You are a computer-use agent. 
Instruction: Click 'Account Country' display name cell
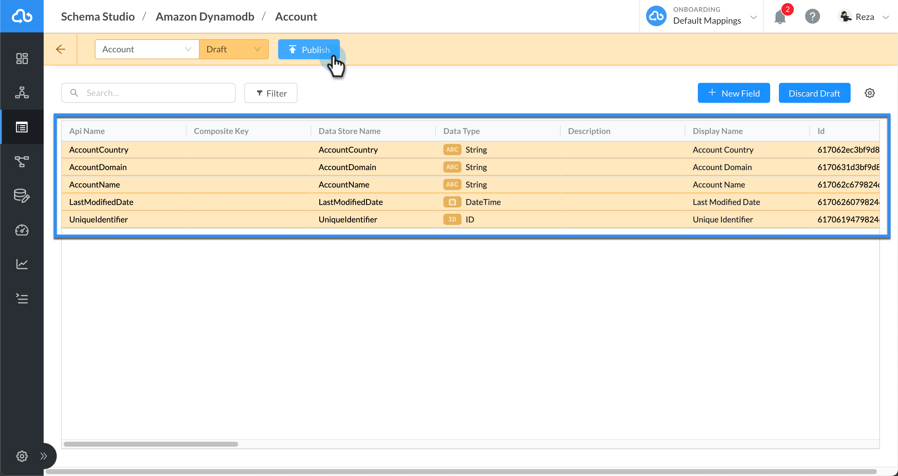723,150
